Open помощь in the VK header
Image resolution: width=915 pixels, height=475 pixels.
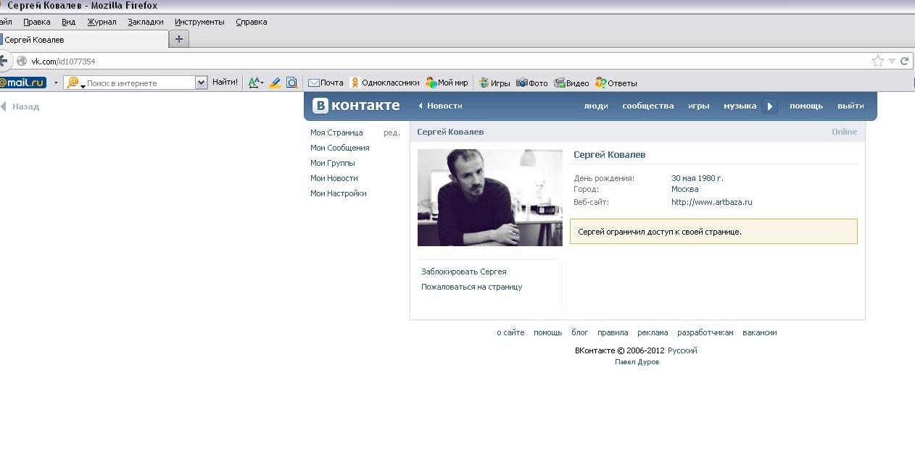[806, 106]
